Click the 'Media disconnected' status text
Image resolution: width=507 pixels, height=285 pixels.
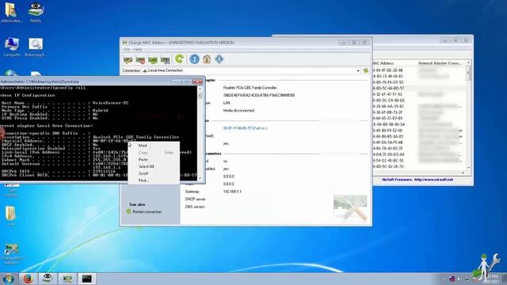coord(238,111)
